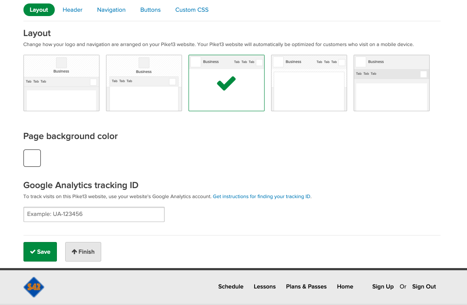The height and width of the screenshot is (305, 467).
Task: Select the fifth layout with tabs below logo
Action: point(391,83)
